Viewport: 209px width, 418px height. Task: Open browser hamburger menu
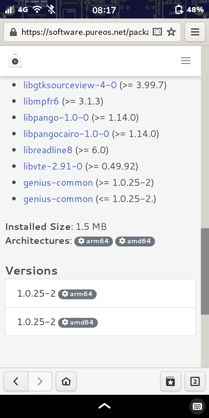tap(195, 32)
